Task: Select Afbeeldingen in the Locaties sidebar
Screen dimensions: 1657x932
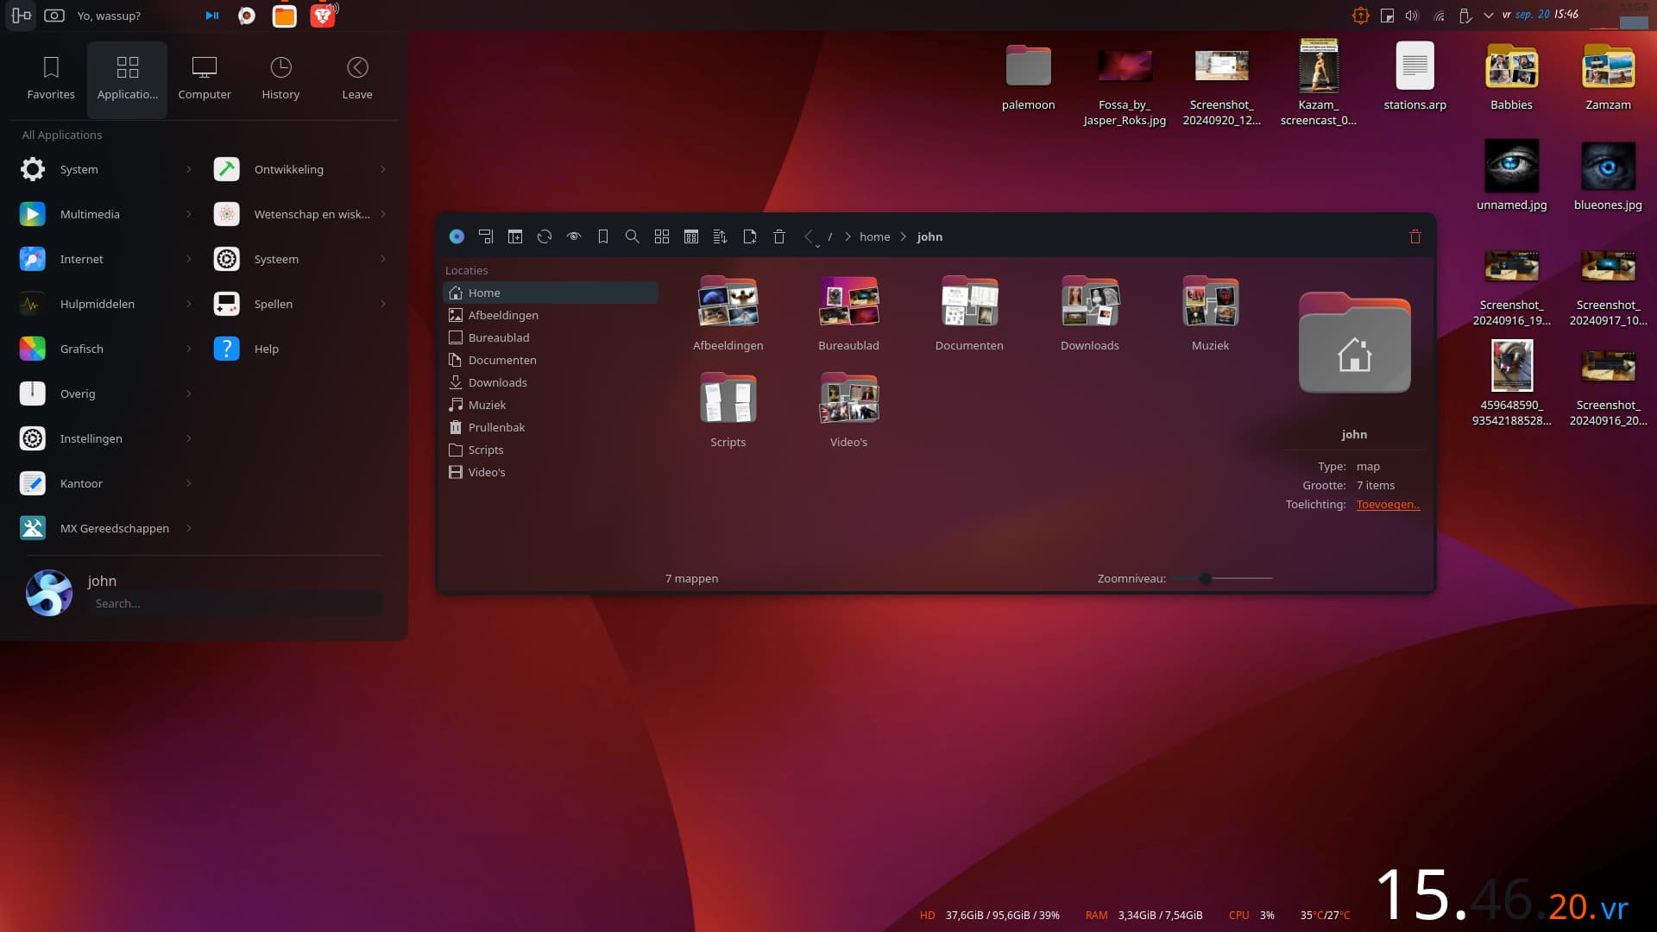Action: (551, 315)
